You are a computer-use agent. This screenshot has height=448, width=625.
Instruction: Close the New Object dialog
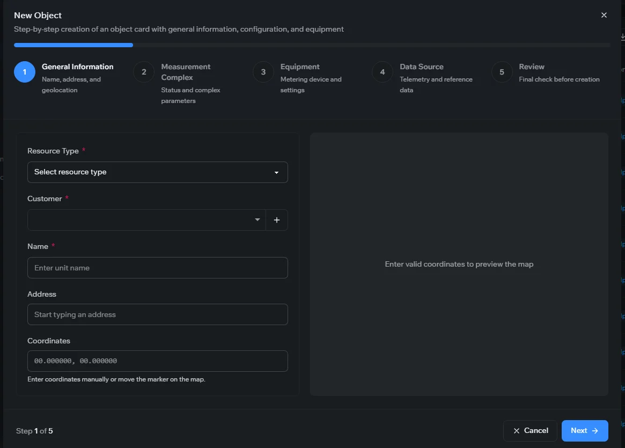pyautogui.click(x=604, y=15)
